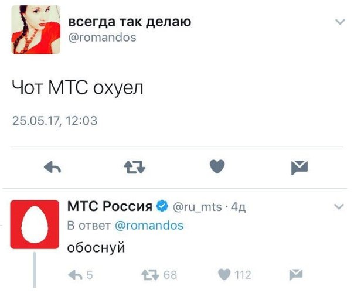Open the 'всегда так делаю' display name
Viewport: 354px width, 293px height.
pos(130,22)
